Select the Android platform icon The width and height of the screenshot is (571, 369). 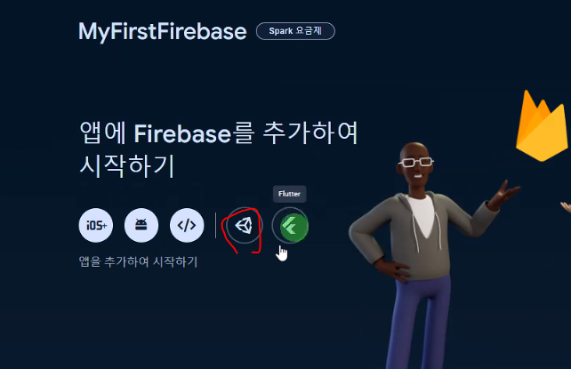[141, 226]
